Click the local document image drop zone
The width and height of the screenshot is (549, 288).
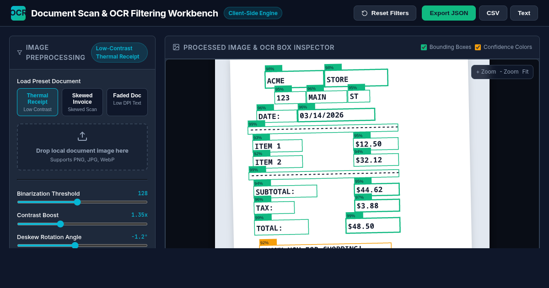82,147
